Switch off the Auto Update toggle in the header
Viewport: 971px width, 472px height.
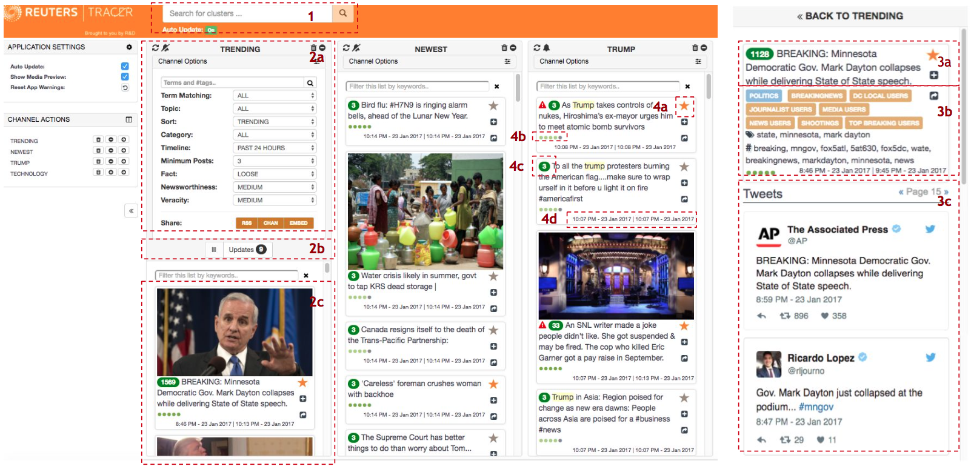click(x=211, y=30)
